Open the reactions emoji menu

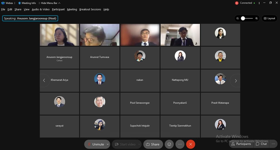click(x=169, y=144)
